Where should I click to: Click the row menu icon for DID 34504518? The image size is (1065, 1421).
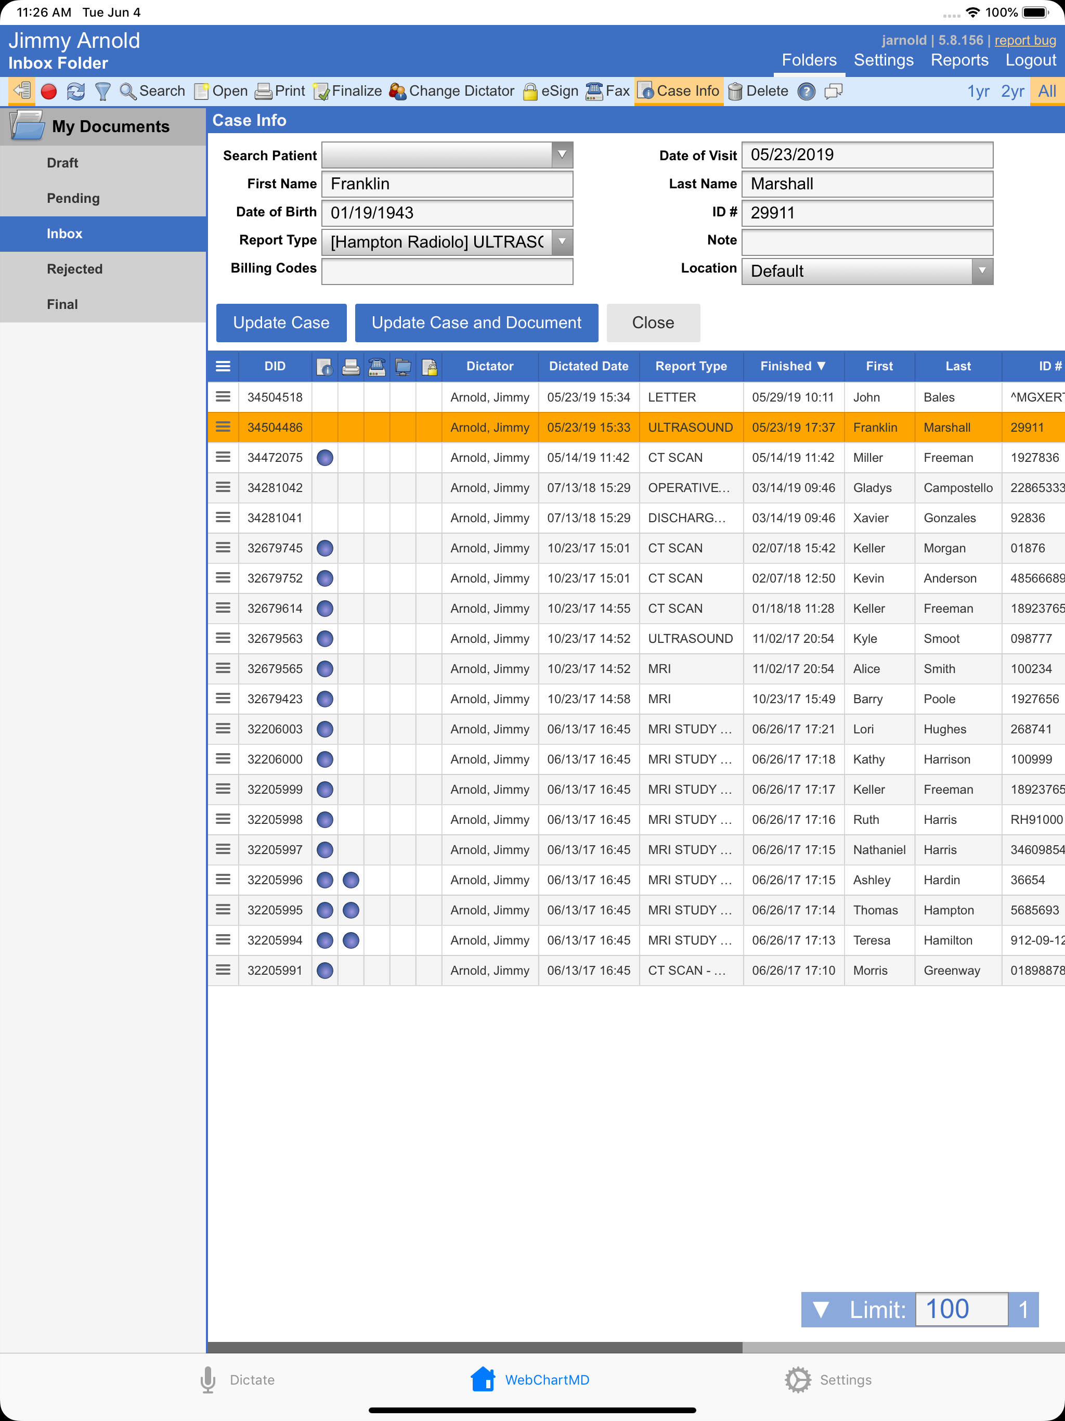tap(223, 396)
